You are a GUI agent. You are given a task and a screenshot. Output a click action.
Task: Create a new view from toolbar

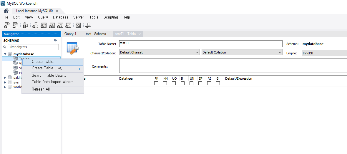click(x=52, y=25)
